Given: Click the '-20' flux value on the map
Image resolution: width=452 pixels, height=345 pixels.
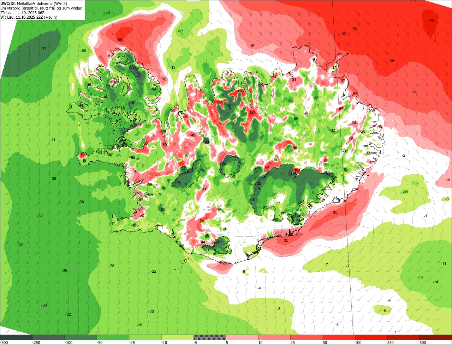Looking at the screenshot, I should coord(151,311).
